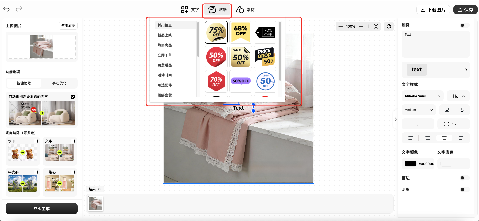Expand the 结果 results section
The width and height of the screenshot is (479, 221).
pyautogui.click(x=95, y=189)
